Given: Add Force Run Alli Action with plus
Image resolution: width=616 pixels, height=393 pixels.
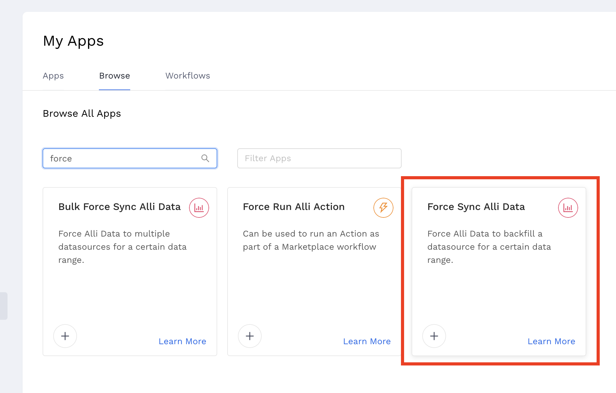Looking at the screenshot, I should 249,336.
